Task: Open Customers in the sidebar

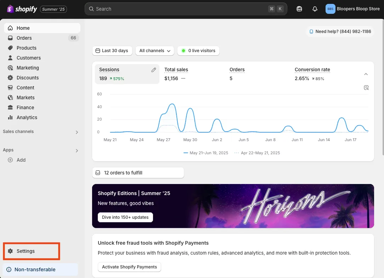Action: click(42, 58)
